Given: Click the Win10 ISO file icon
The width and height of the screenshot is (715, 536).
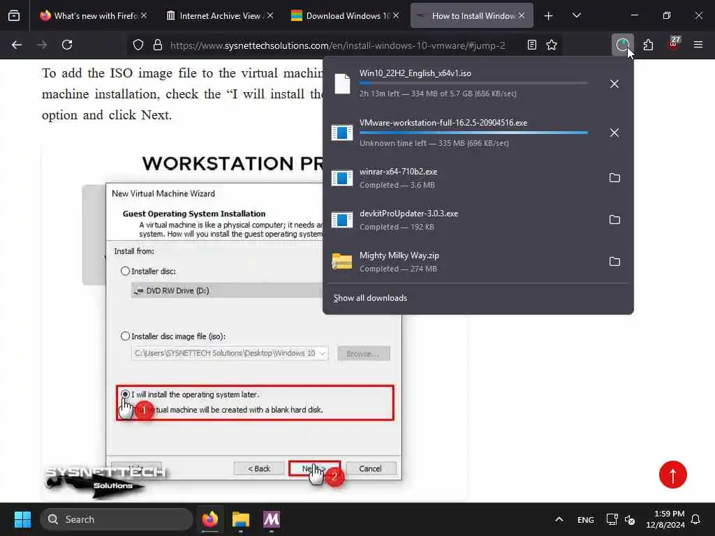Looking at the screenshot, I should pyautogui.click(x=342, y=84).
